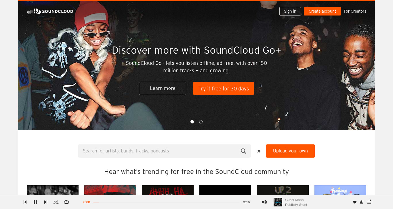This screenshot has height=209, width=393.
Task: Follow Gucci Mane using the follow icon
Action: click(x=362, y=202)
